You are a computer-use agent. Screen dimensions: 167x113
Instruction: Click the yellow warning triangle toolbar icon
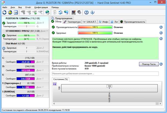point(10,12)
